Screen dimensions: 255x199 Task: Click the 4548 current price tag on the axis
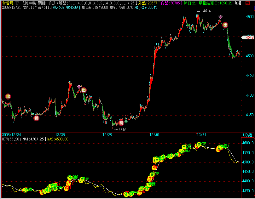tap(248, 37)
